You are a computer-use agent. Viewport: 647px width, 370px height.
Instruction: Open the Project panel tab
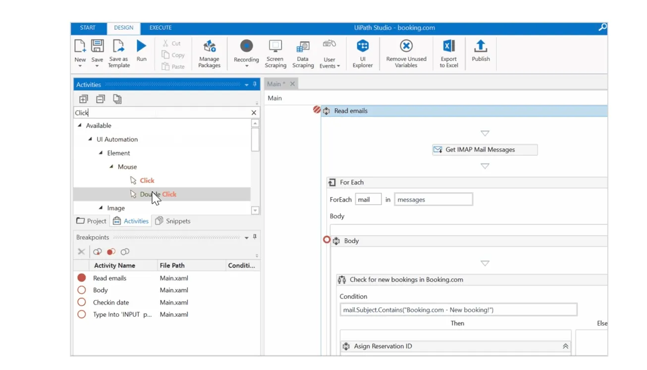pos(91,221)
